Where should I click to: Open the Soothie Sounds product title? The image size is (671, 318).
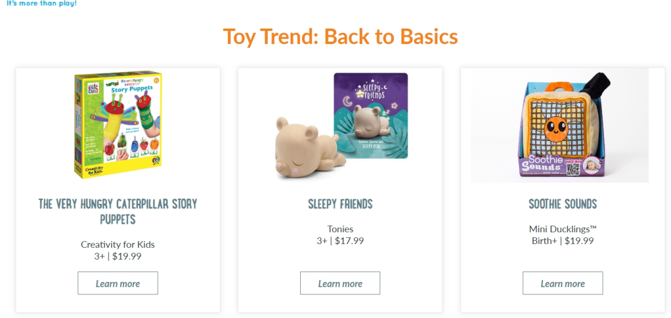[562, 204]
